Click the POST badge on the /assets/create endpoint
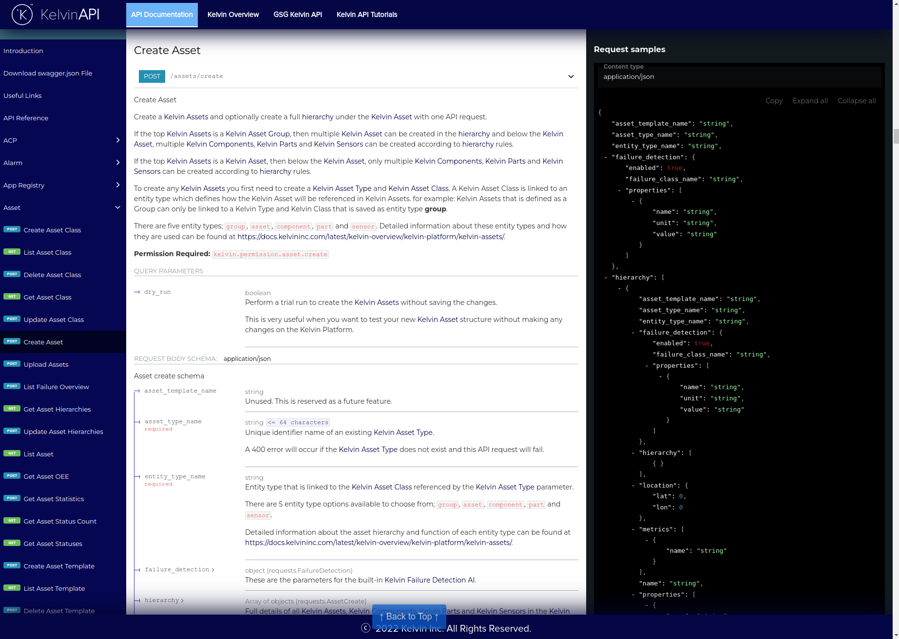Image resolution: width=899 pixels, height=639 pixels. click(x=152, y=76)
